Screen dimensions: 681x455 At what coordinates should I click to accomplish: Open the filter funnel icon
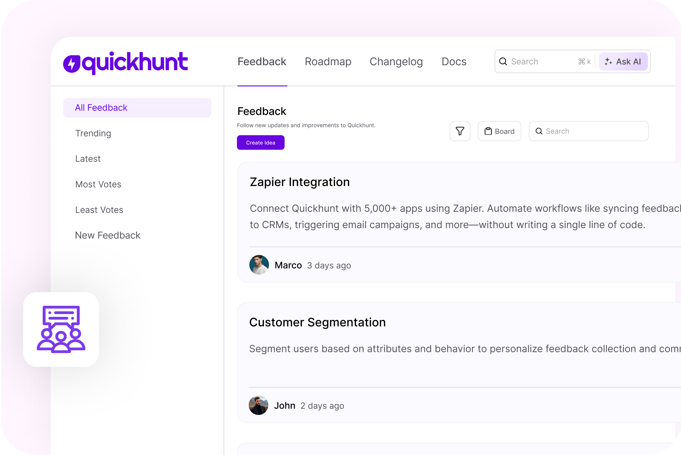click(x=460, y=131)
